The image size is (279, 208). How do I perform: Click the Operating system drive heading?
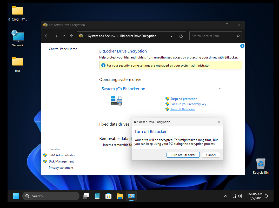[120, 79]
